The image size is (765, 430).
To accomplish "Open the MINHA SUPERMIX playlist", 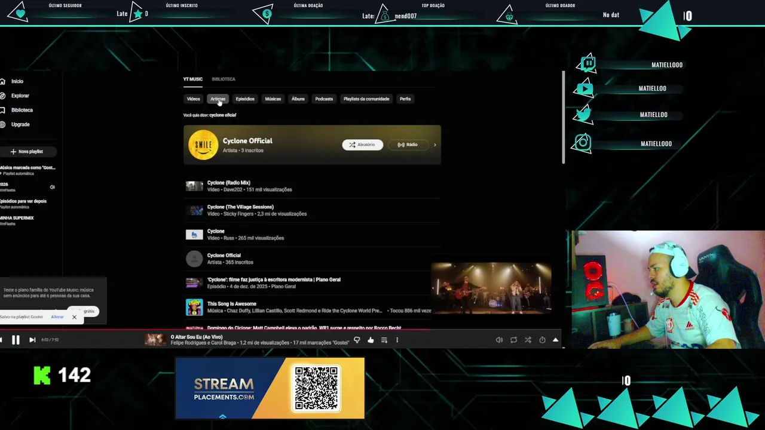I will coord(18,220).
